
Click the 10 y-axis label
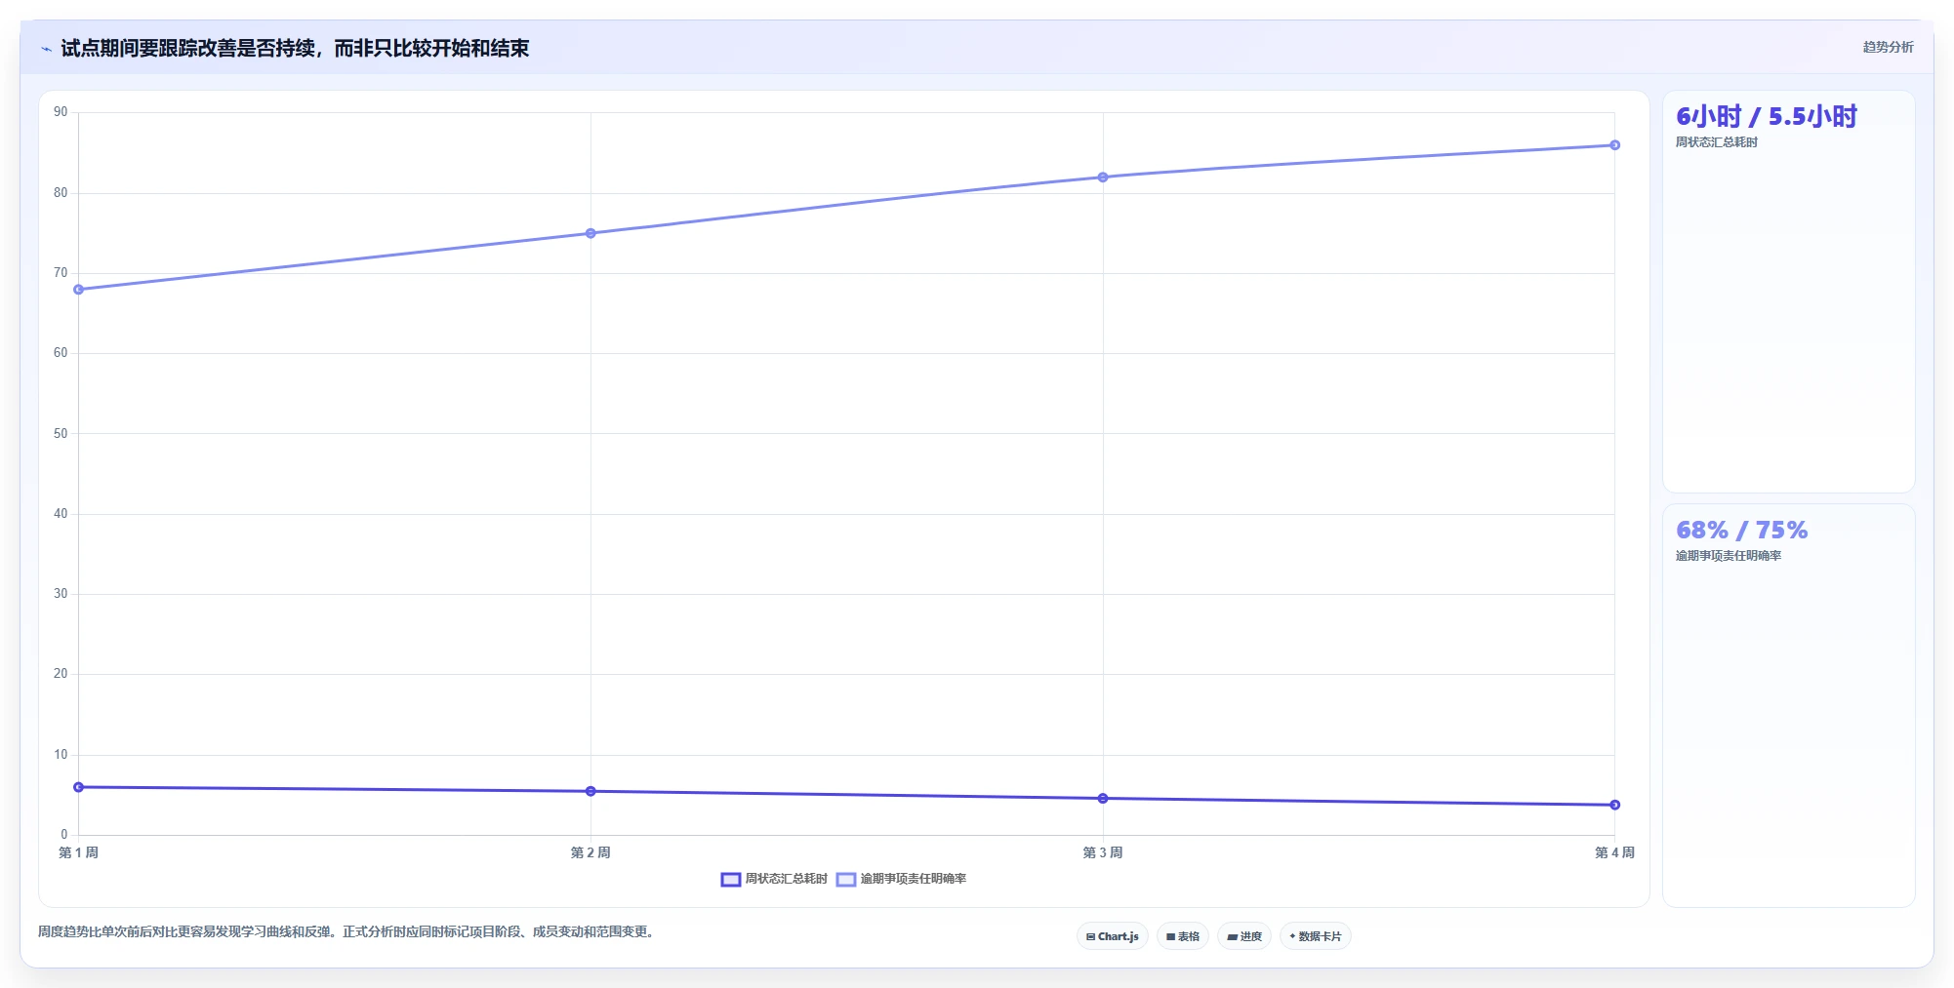click(x=61, y=755)
